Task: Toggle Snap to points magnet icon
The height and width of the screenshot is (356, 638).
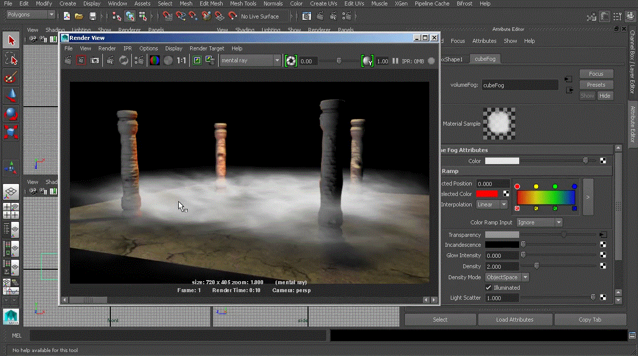Action: tap(193, 16)
